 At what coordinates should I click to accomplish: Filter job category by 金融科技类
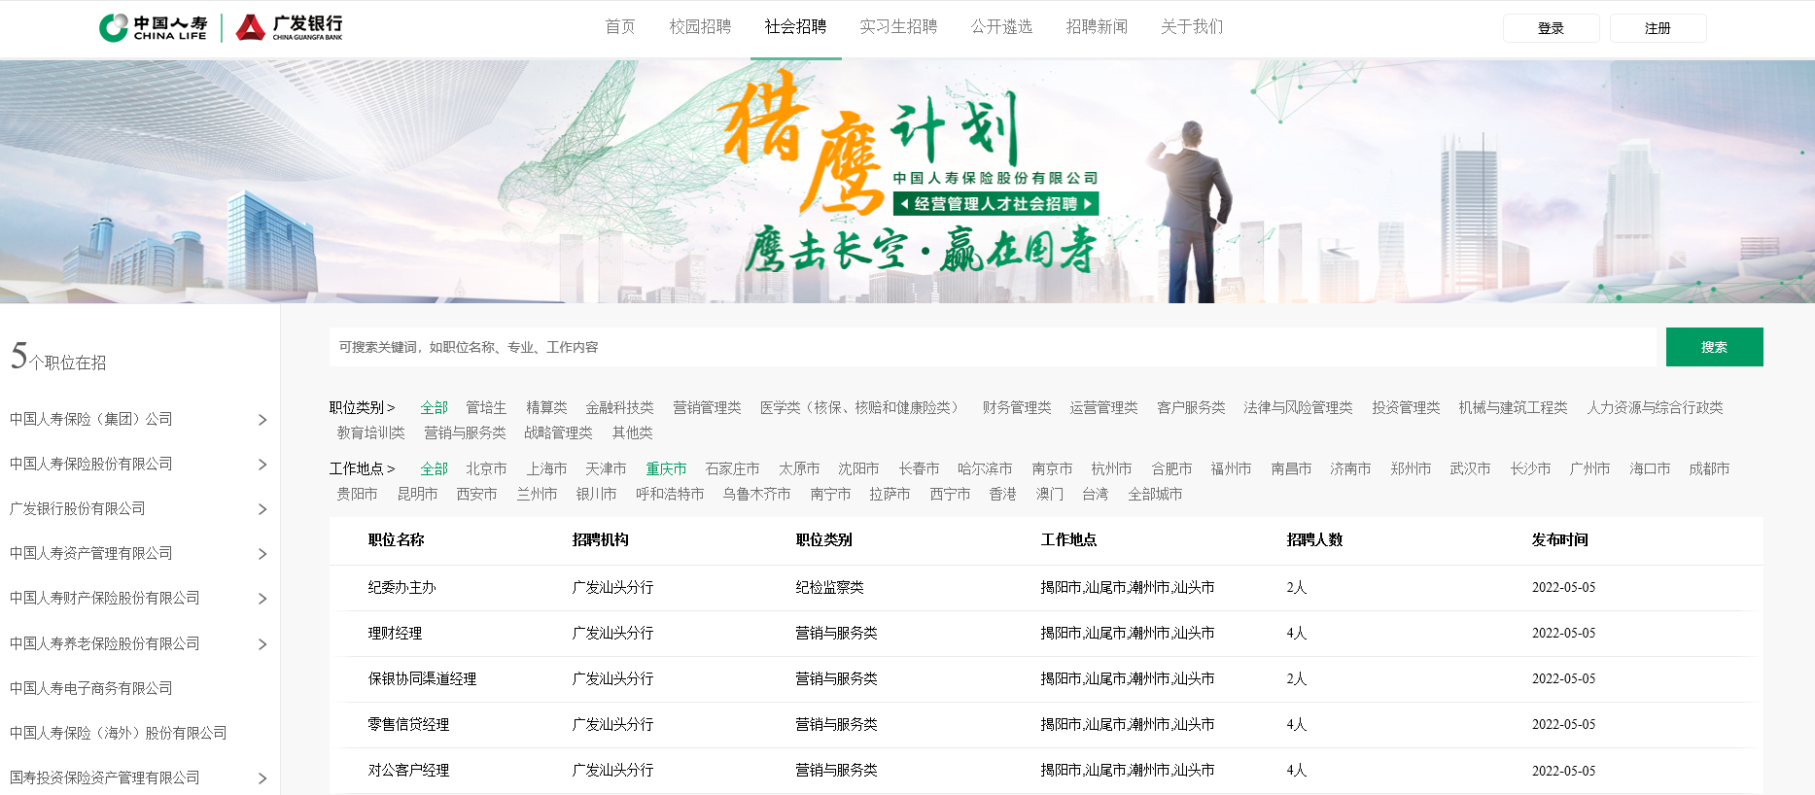[x=619, y=407]
